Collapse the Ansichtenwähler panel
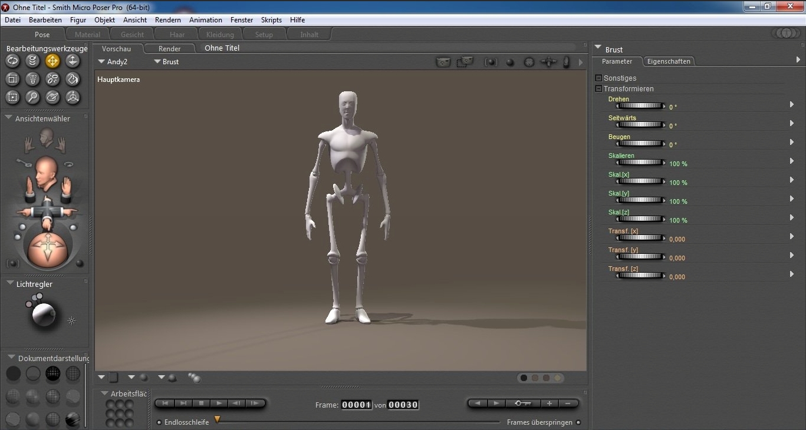This screenshot has height=430, width=806. click(9, 118)
